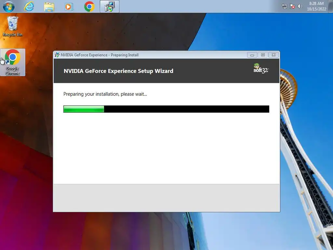
Task: Click the 'Preparing your installation, please wait...' text
Action: pos(105,94)
